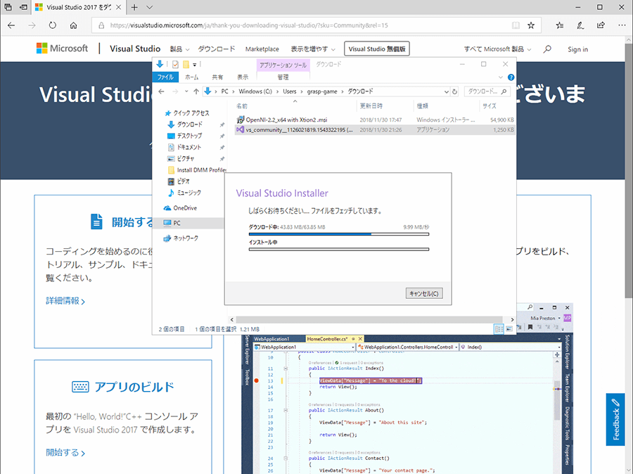
Task: Click the Visual Studio 無償版 button
Action: tap(377, 49)
